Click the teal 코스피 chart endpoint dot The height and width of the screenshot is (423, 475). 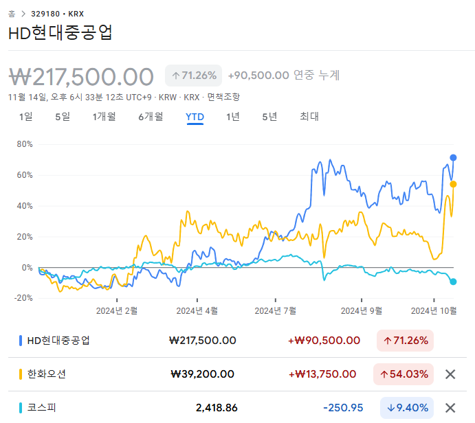pos(453,282)
